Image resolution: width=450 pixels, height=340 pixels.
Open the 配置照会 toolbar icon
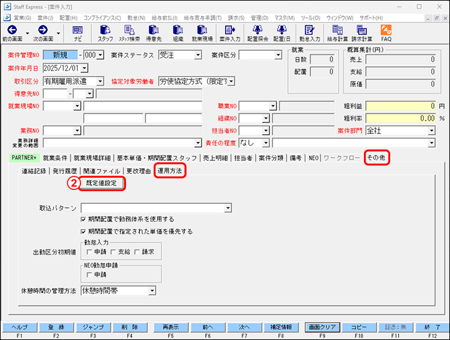click(257, 33)
